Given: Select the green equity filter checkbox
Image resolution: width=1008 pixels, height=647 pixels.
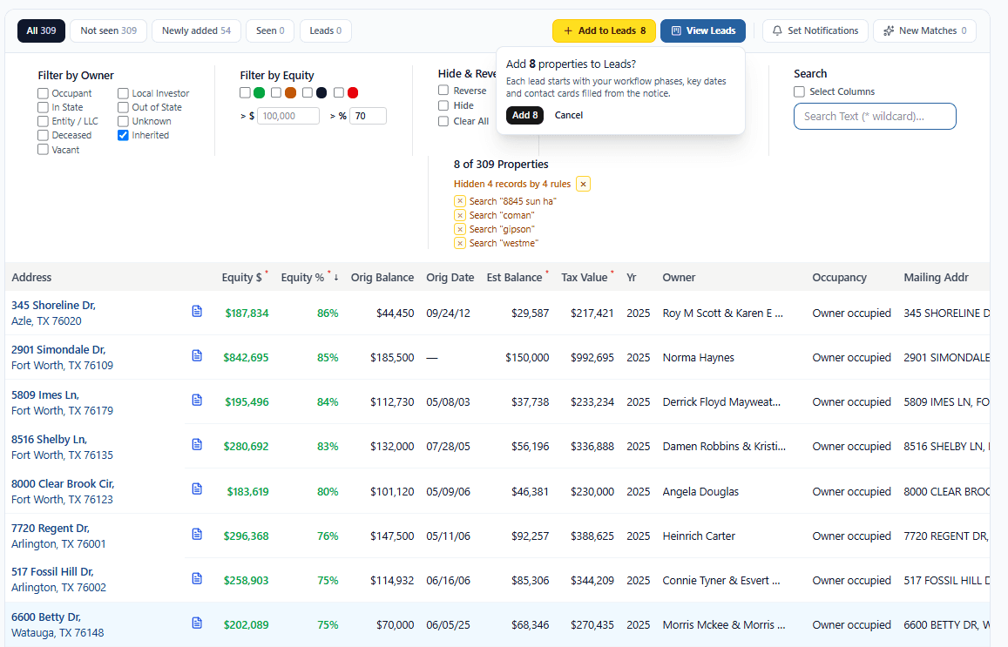Looking at the screenshot, I should point(245,92).
